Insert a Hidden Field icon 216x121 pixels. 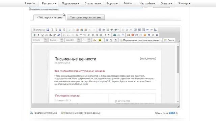point(155,30)
